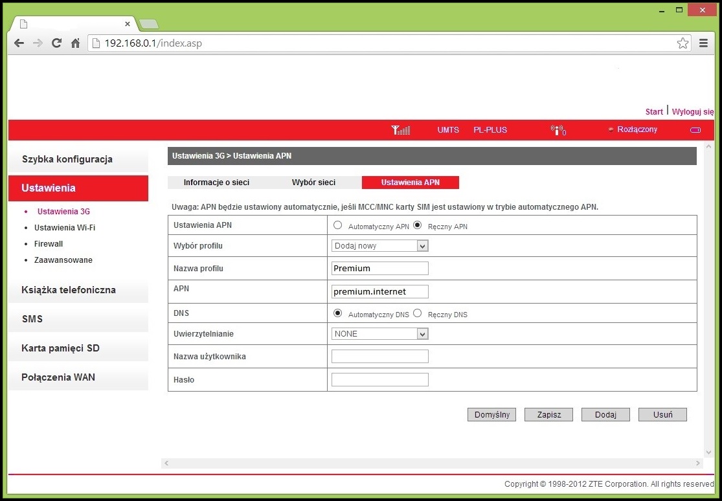The image size is (722, 501).
Task: Click the signal strength antenna icon
Action: click(401, 130)
